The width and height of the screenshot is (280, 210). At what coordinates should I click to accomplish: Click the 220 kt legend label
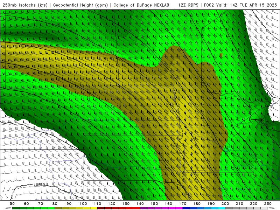(253, 204)
